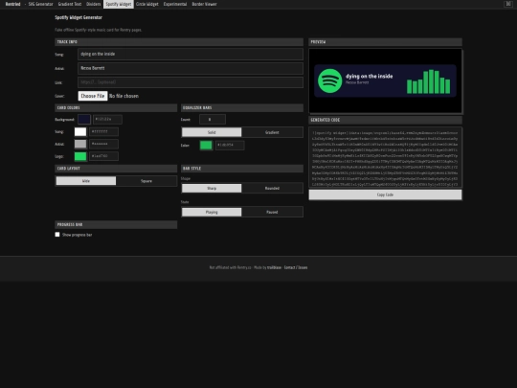Select the Rounded bar shape

[272, 188]
